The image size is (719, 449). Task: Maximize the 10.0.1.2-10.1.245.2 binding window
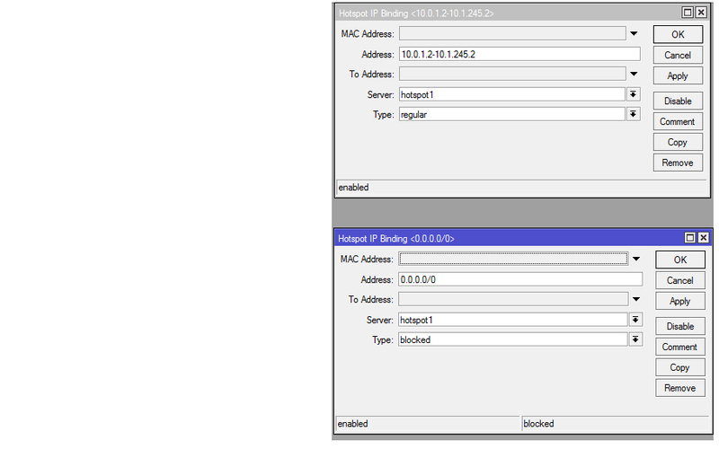pyautogui.click(x=688, y=13)
